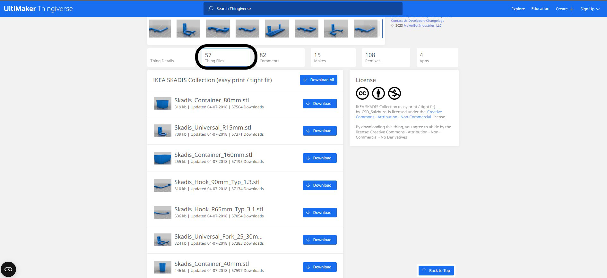Click the '57054 Downloads' count text
607x278 pixels.
[247, 216]
